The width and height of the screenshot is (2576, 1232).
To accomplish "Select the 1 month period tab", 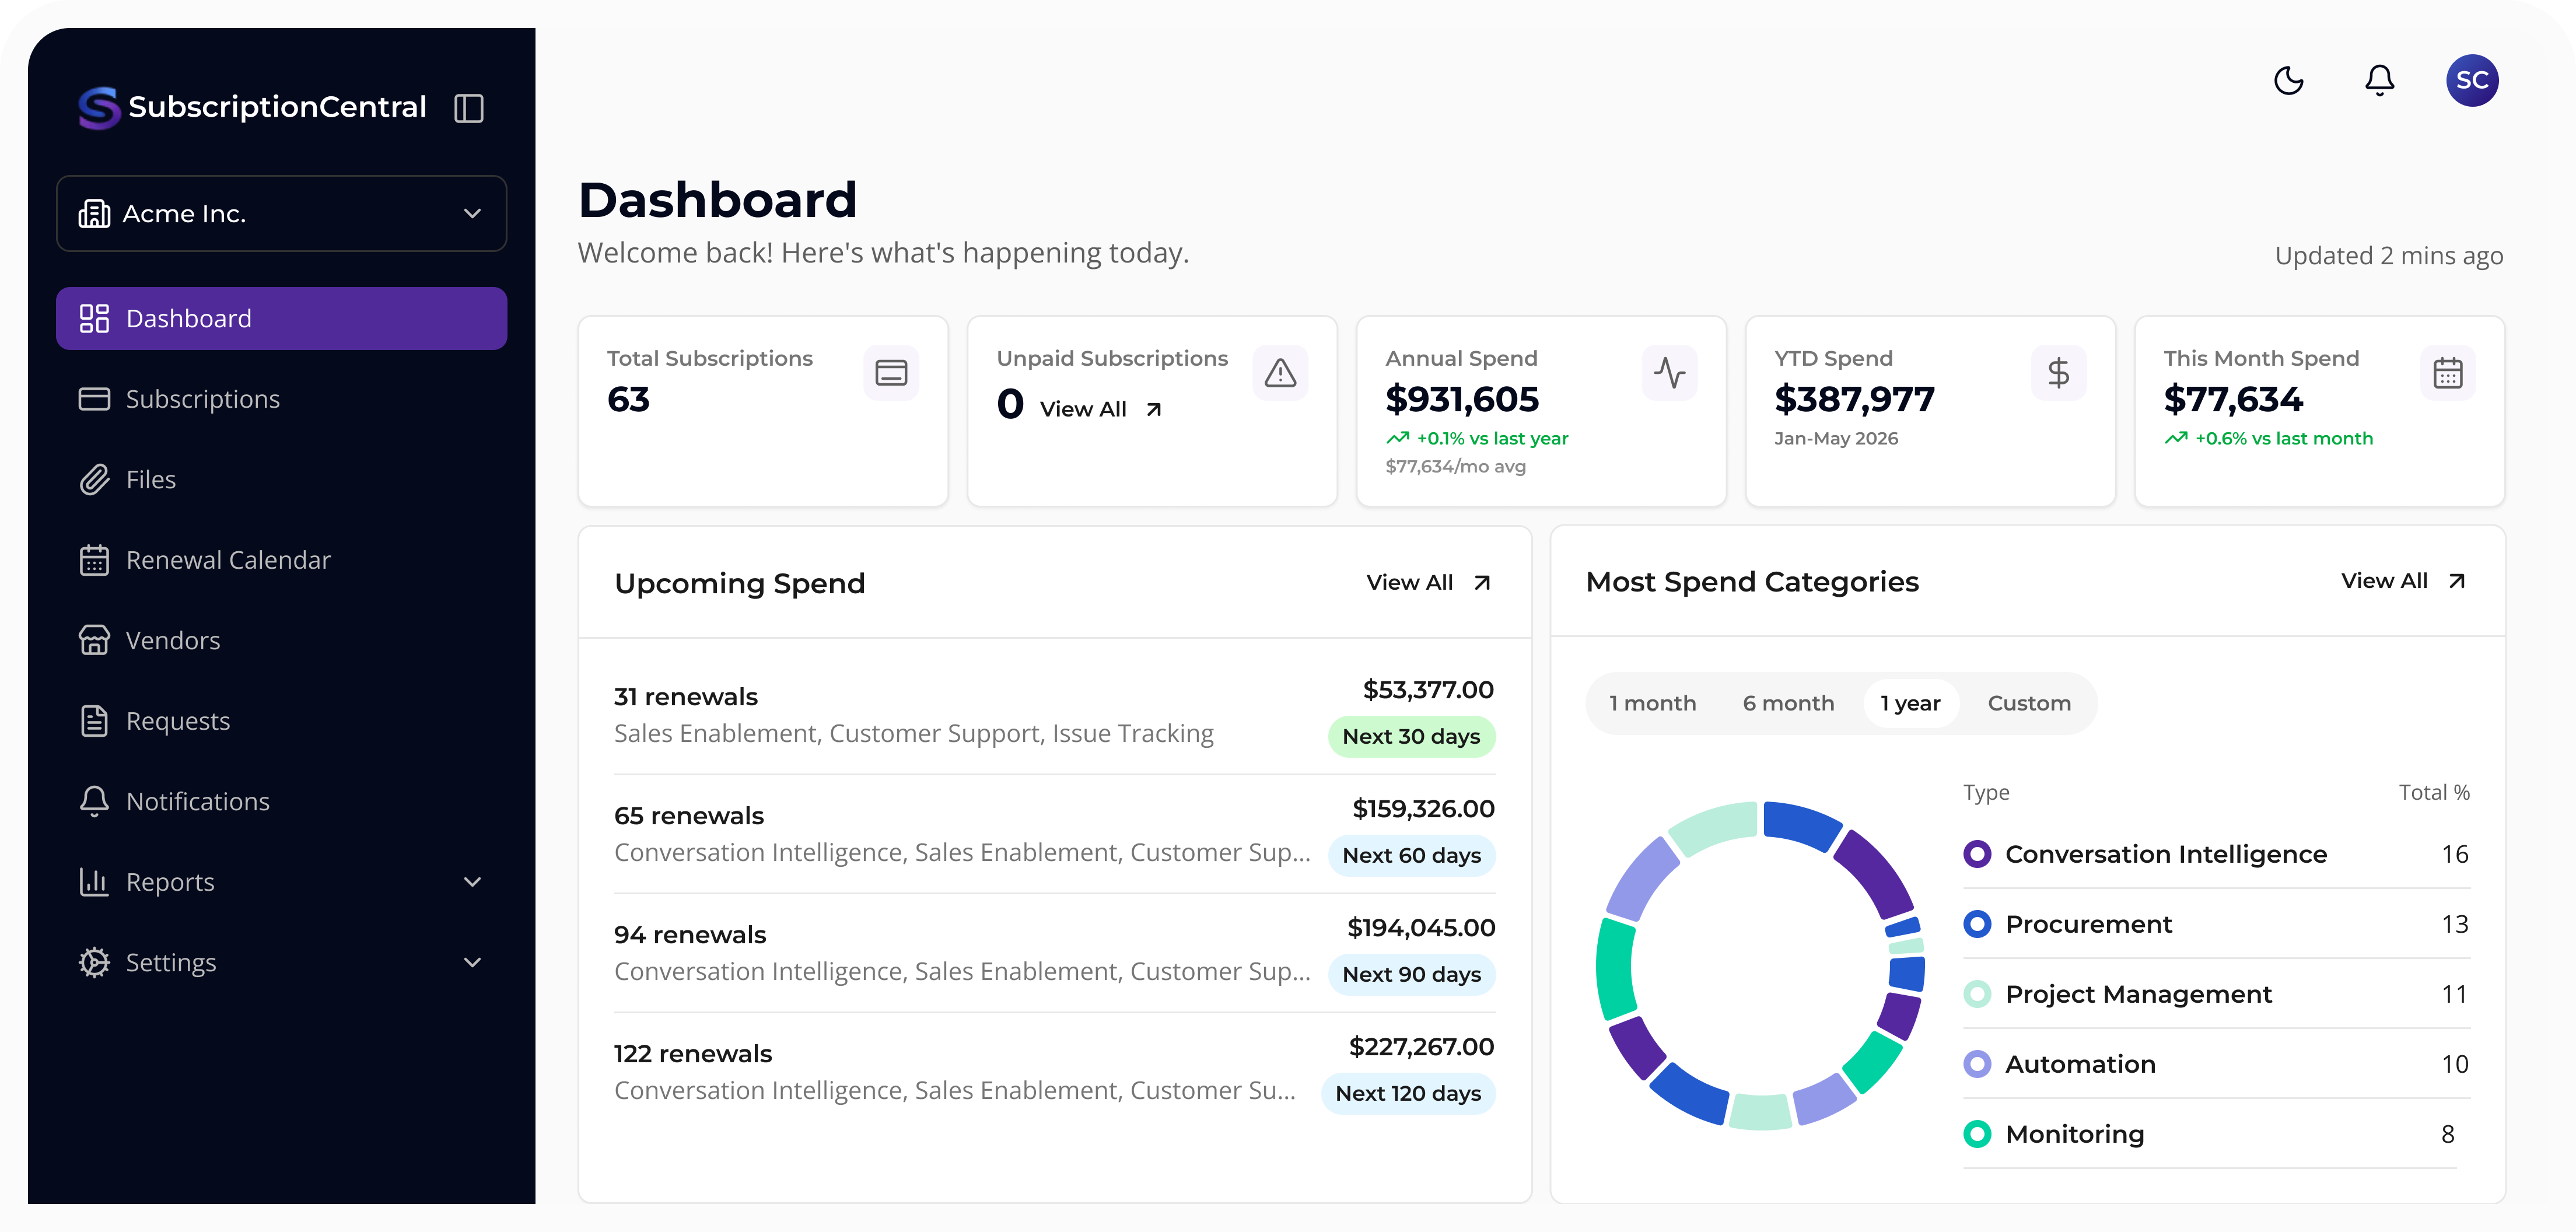I will [x=1652, y=703].
